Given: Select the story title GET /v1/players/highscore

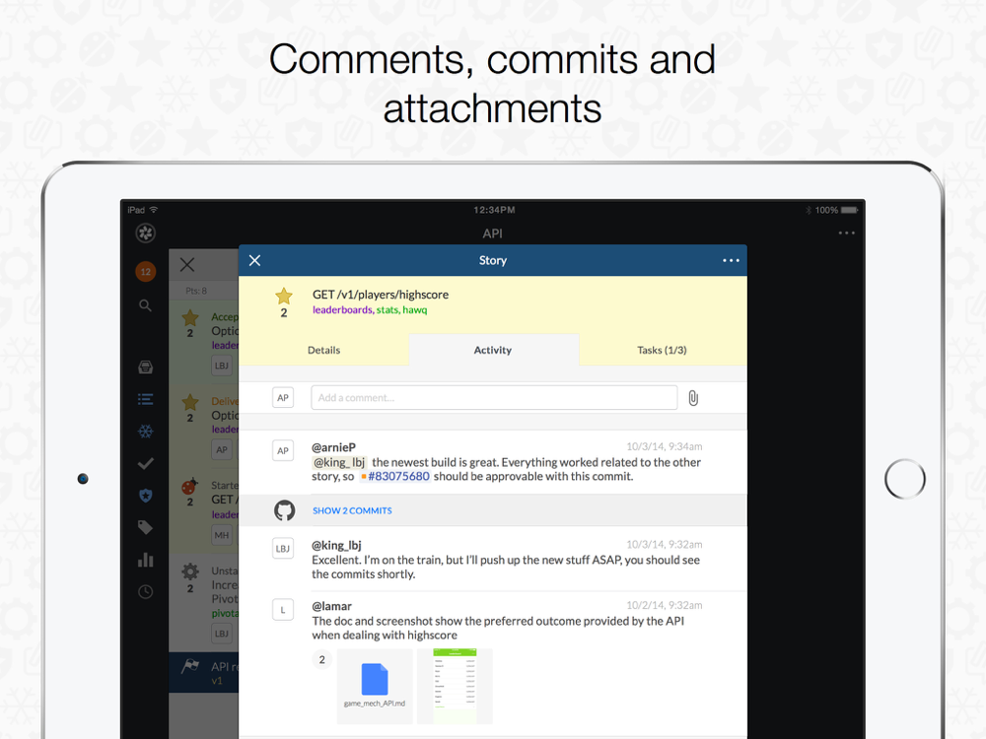Looking at the screenshot, I should coord(381,295).
